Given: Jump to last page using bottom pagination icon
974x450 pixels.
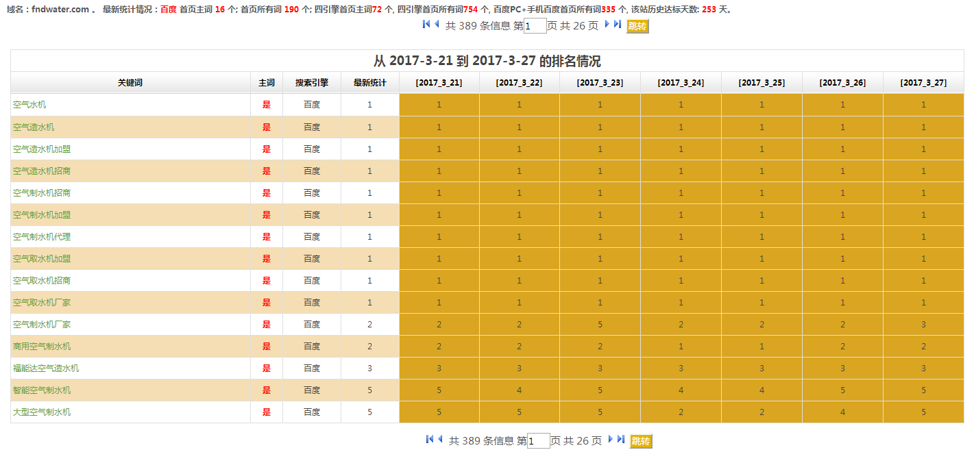Looking at the screenshot, I should pyautogui.click(x=620, y=440).
